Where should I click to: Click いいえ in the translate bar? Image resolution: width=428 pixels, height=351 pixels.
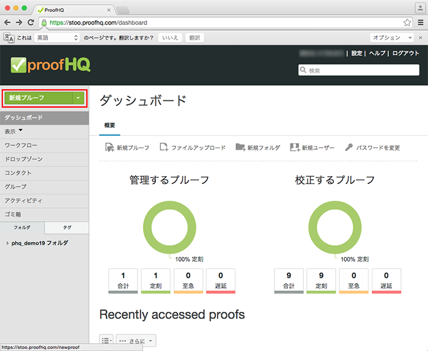[170, 38]
